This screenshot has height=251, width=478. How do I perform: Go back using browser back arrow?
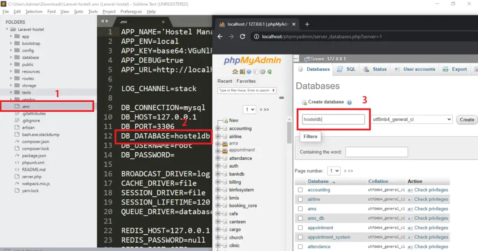[220, 36]
